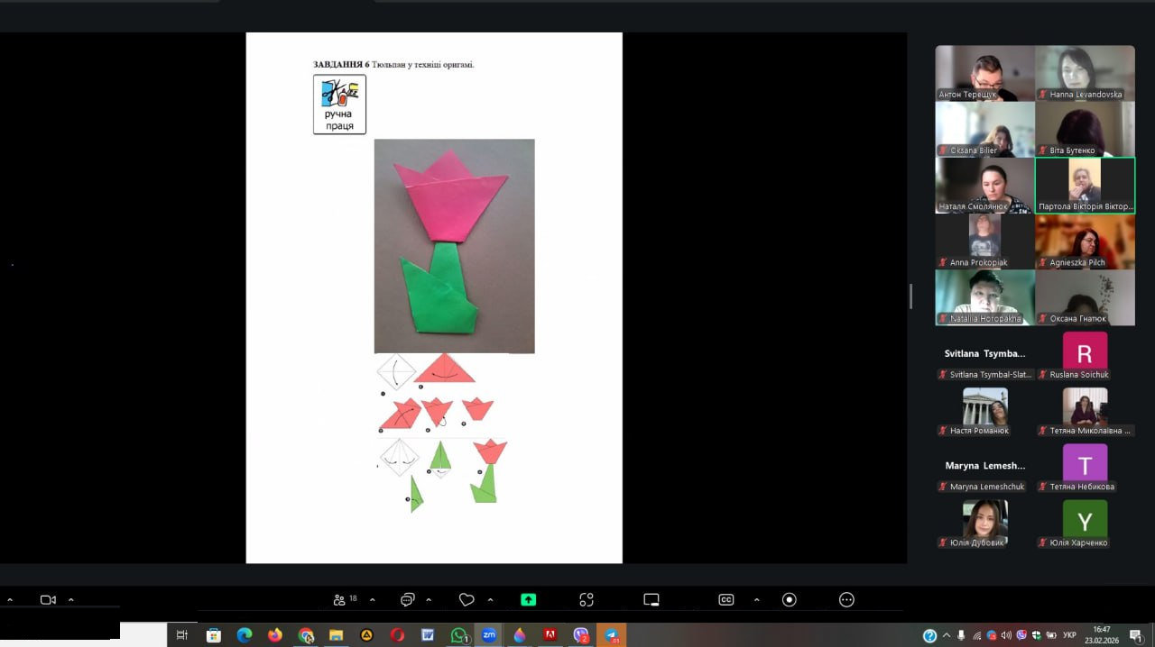Switch the УКР keyboard language indicator
This screenshot has width=1155, height=647.
[1069, 635]
